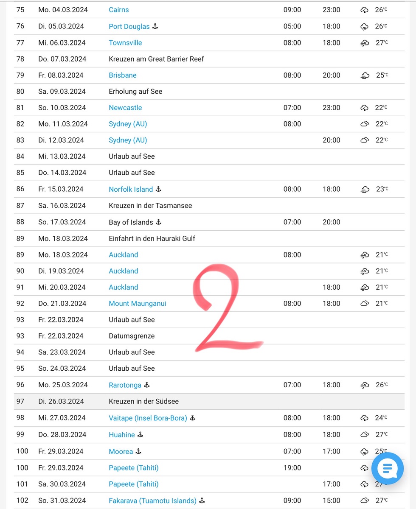Select the Sydney (AU) link for 11.03.2024
Image resolution: width=416 pixels, height=509 pixels.
pos(128,124)
